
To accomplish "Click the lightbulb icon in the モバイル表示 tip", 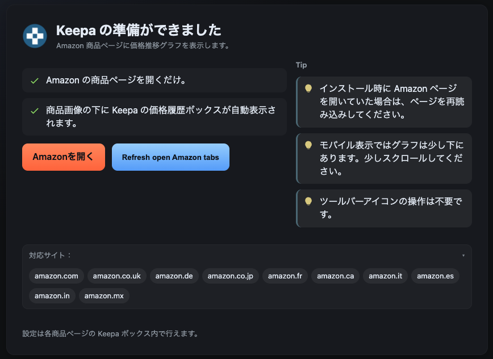I will coord(308,145).
